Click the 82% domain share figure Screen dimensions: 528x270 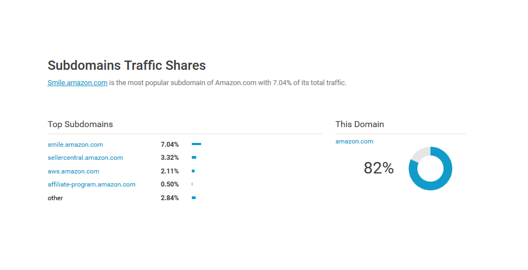(379, 169)
